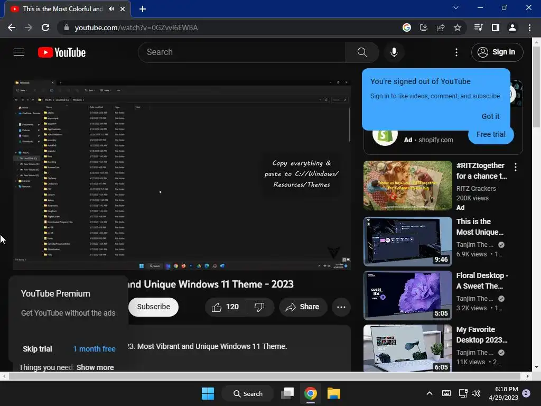Image resolution: width=541 pixels, height=406 pixels.
Task: Open tab search chevron
Action: tap(456, 7)
